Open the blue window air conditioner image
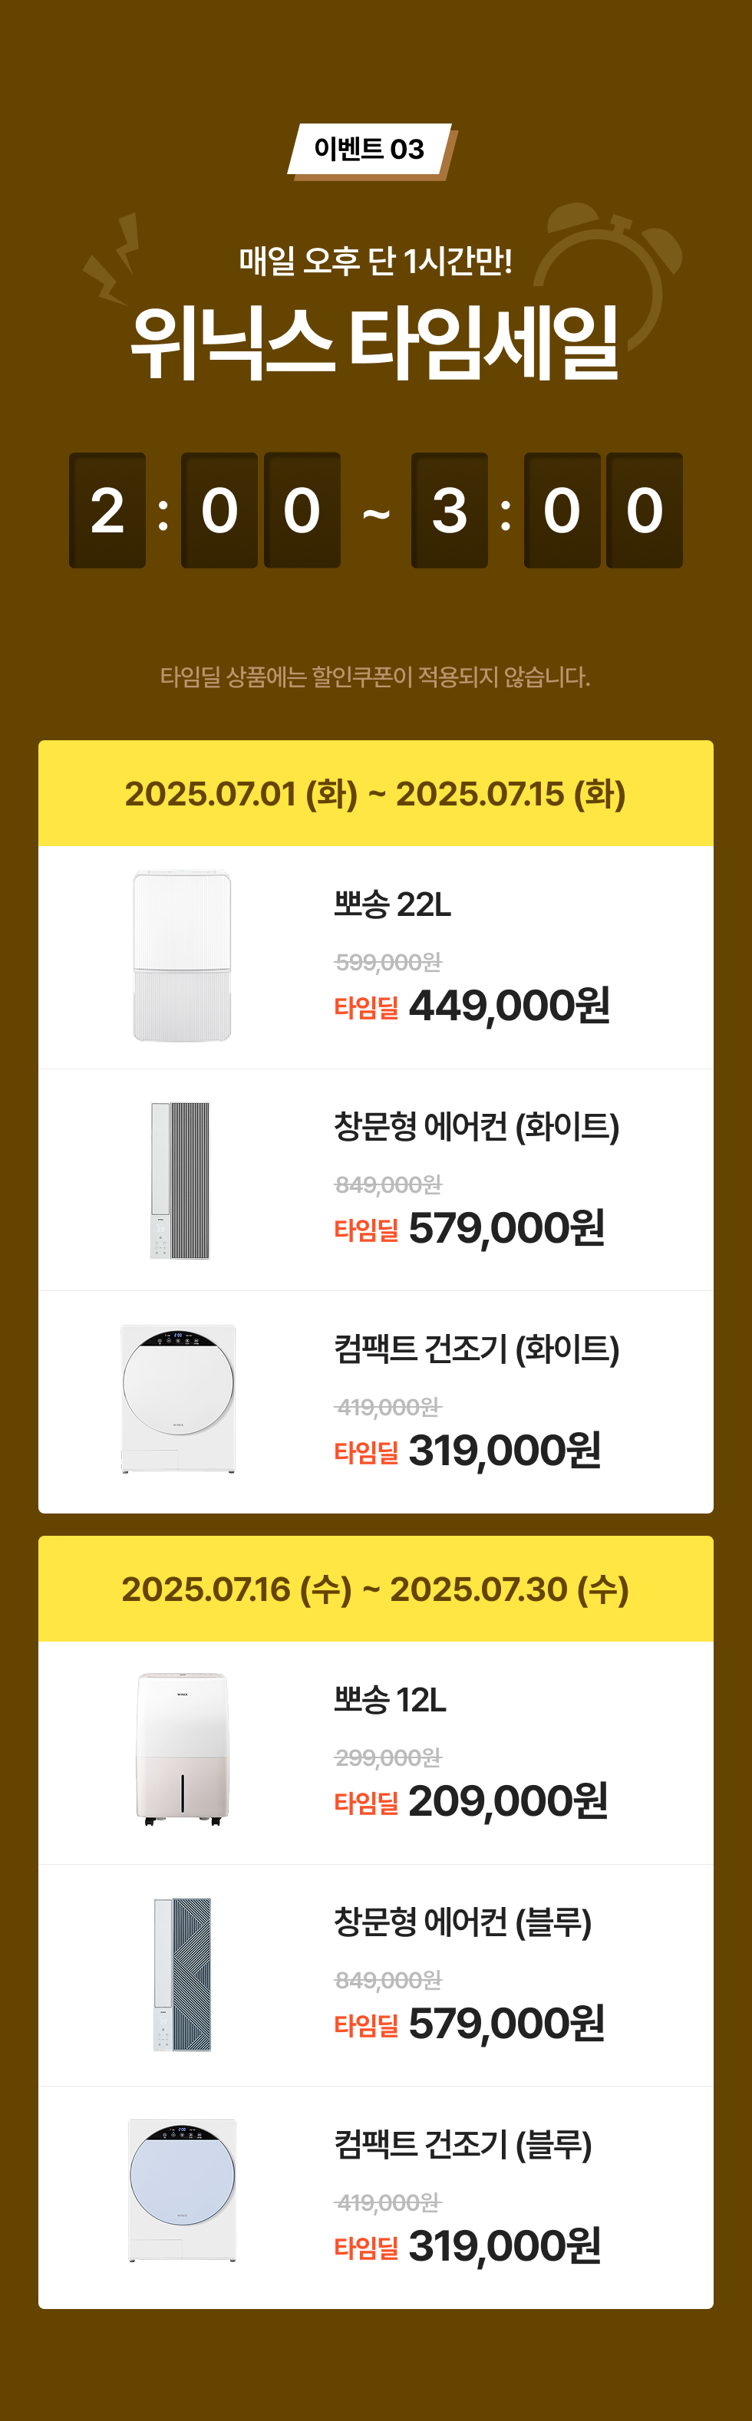Image resolution: width=752 pixels, height=2421 pixels. [x=183, y=1974]
